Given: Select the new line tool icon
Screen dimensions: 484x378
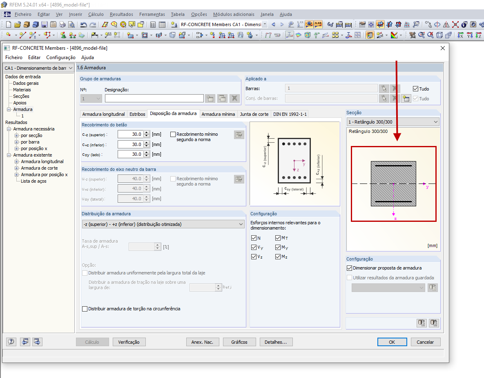Looking at the screenshot, I should [22, 35].
